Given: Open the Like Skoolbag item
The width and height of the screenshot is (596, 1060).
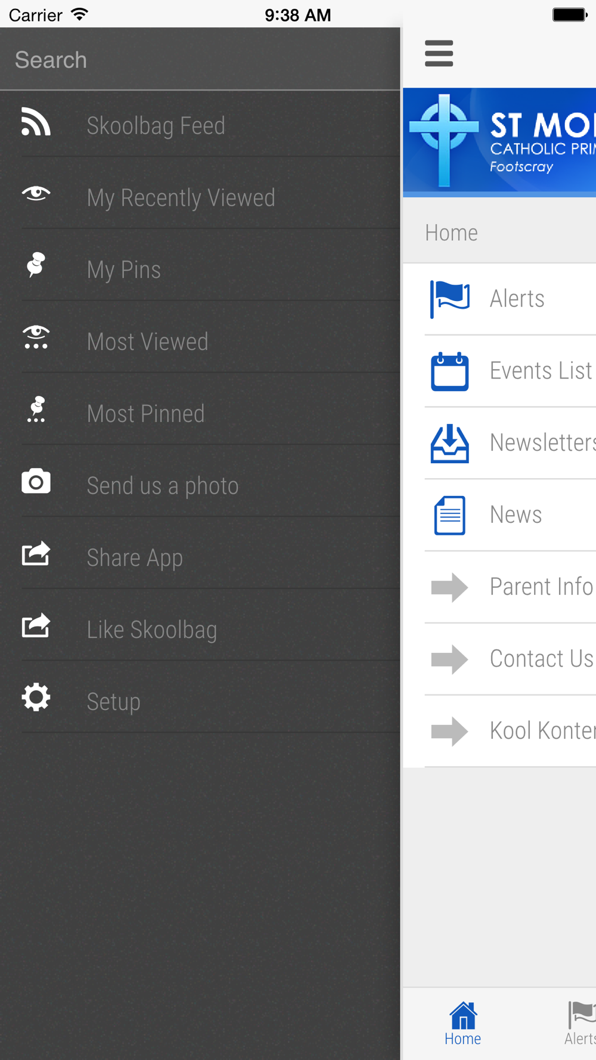Looking at the screenshot, I should [200, 630].
